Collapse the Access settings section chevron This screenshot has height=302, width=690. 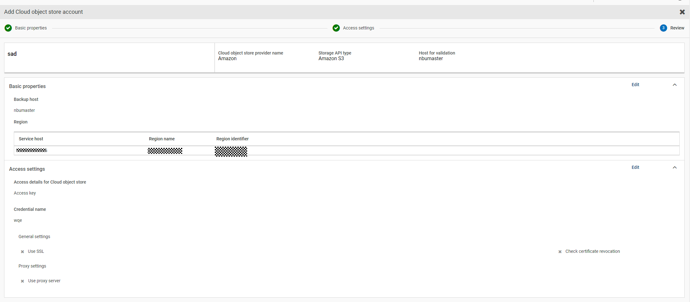pyautogui.click(x=675, y=168)
